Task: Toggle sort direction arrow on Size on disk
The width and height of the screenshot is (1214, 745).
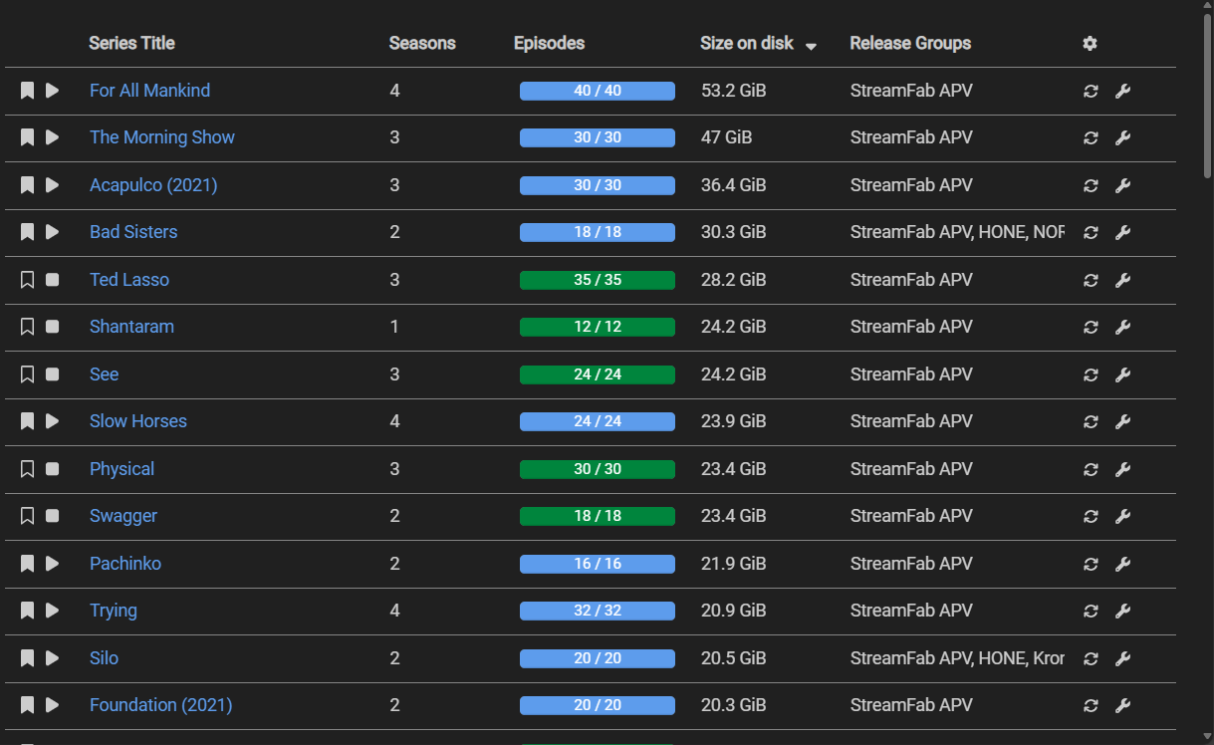Action: click(811, 45)
